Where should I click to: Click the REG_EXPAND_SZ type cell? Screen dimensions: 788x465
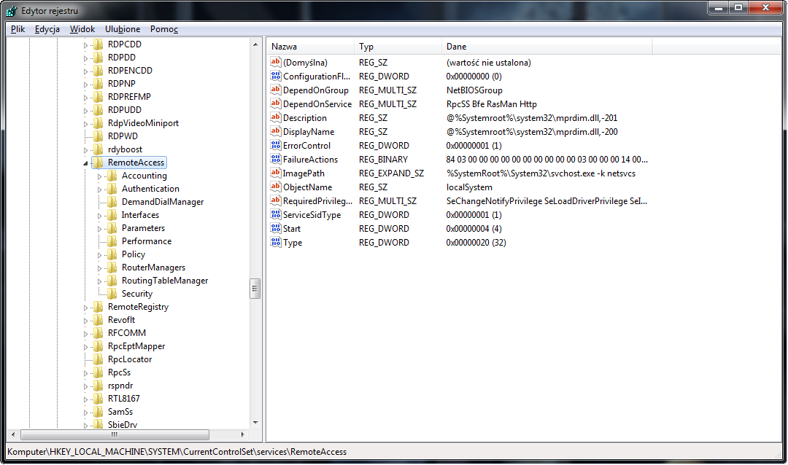(x=391, y=173)
